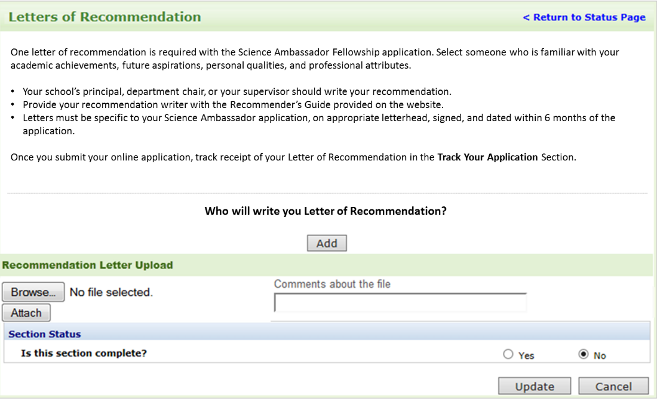Click the Update button
Viewport: 657px width, 399px height.
[x=535, y=386]
